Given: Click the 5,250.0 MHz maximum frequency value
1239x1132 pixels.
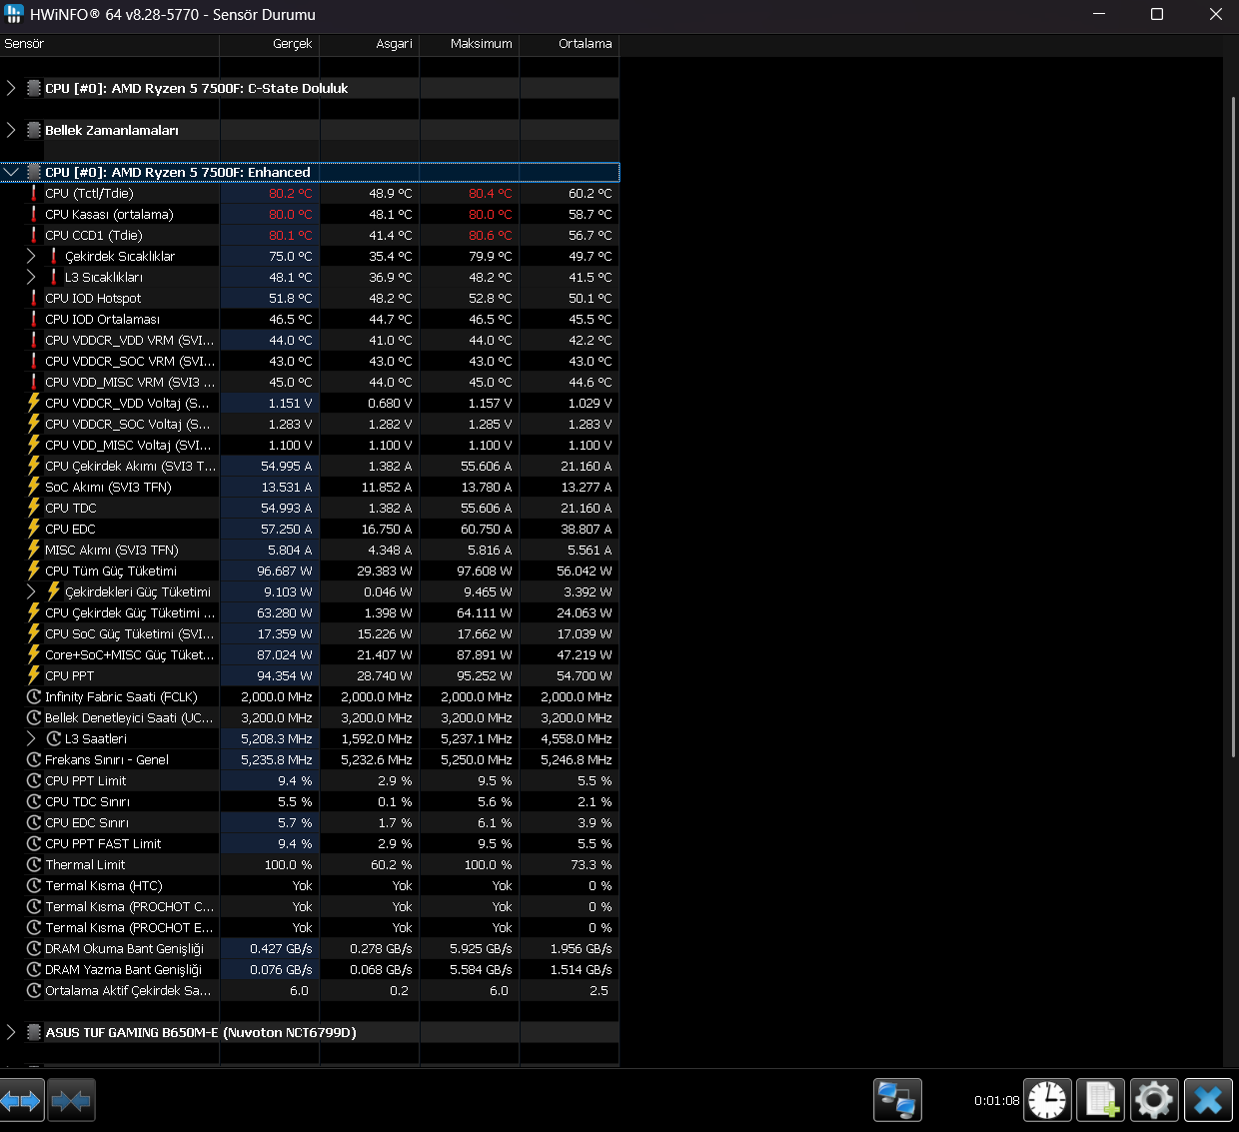Looking at the screenshot, I should click(x=476, y=760).
